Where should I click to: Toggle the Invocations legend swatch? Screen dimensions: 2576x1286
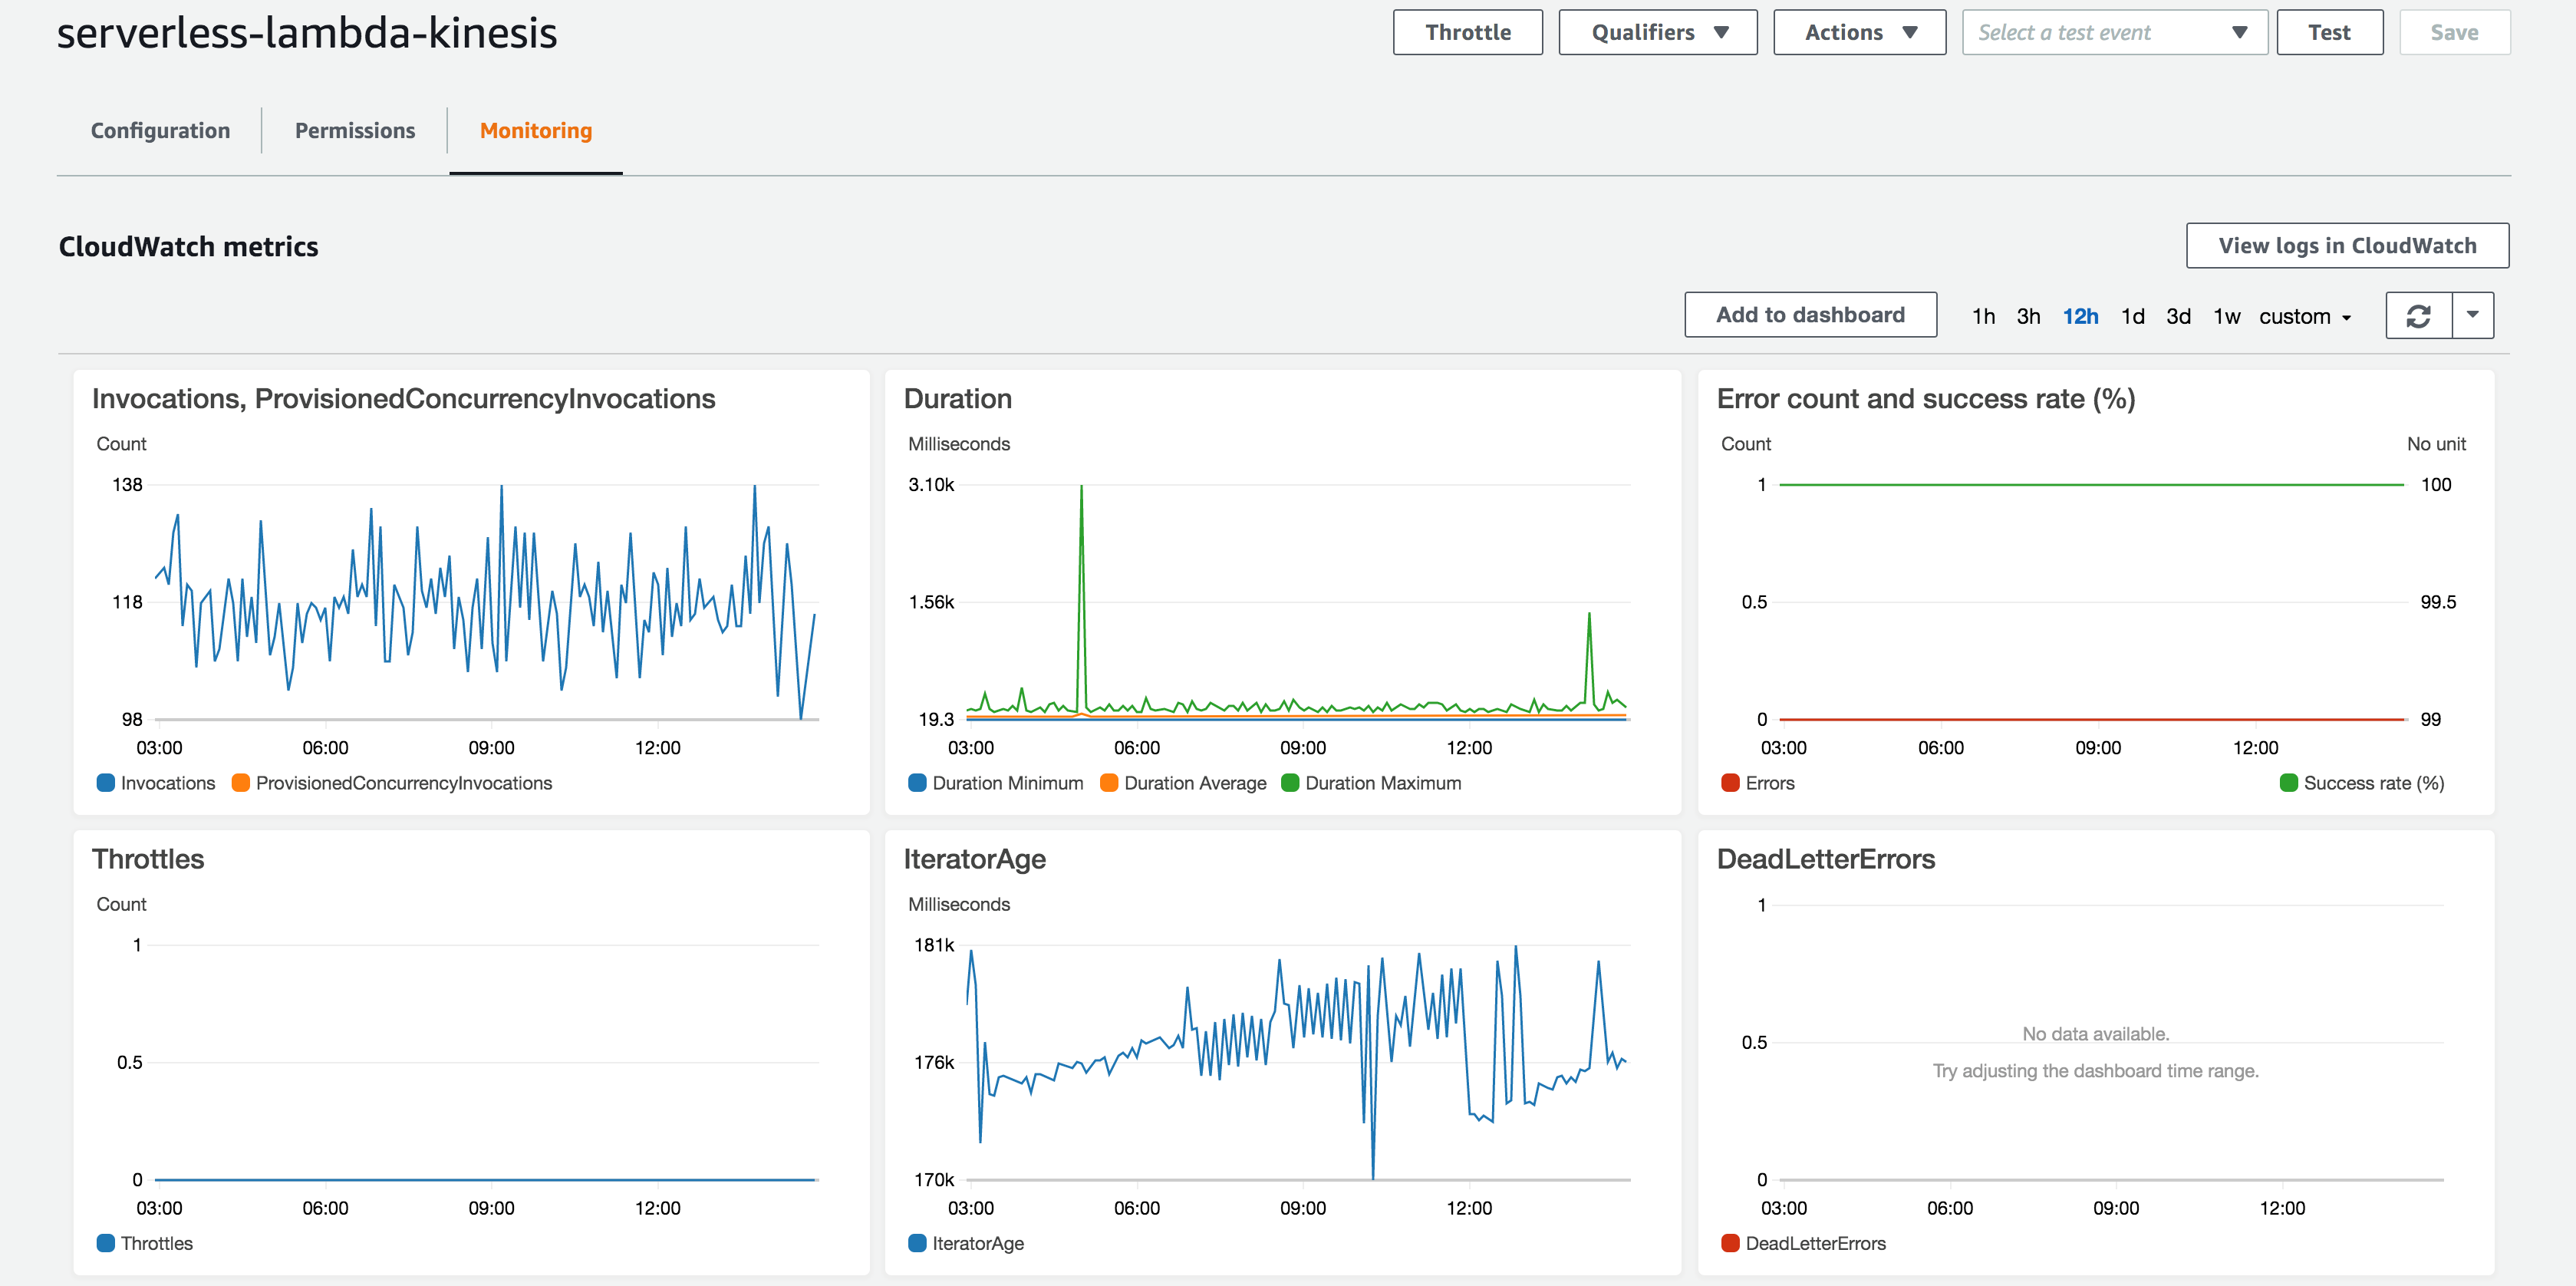coord(106,783)
